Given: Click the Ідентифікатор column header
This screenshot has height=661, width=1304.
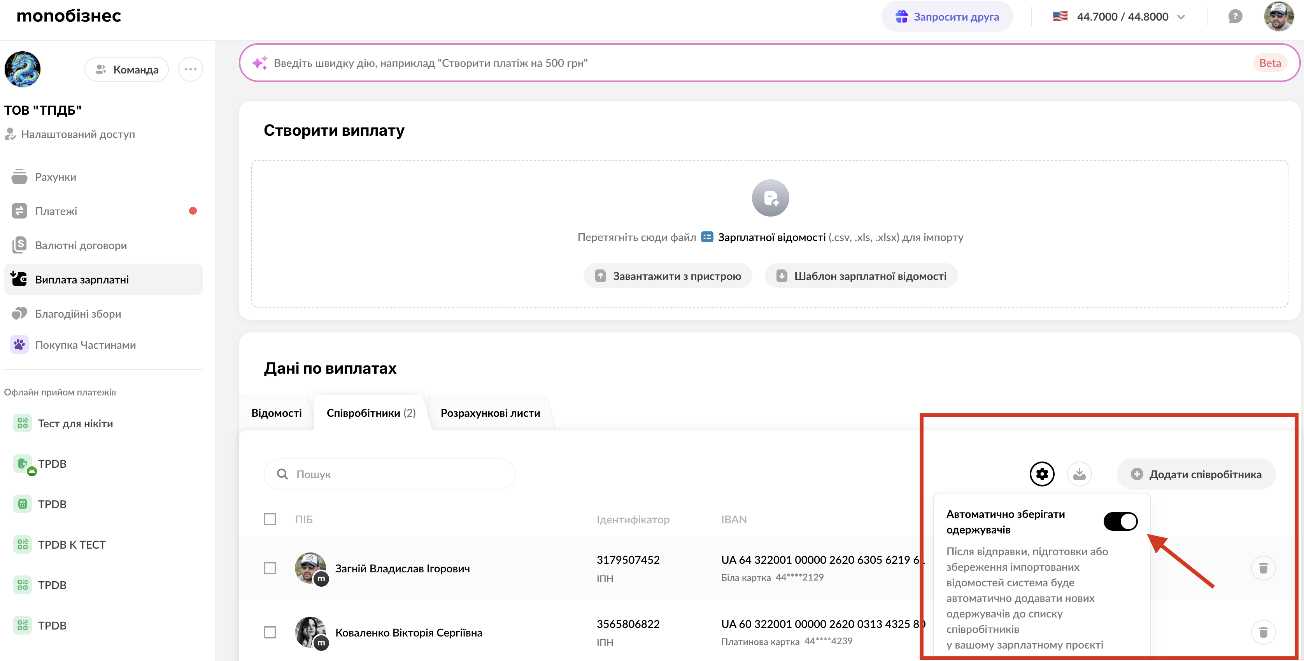Looking at the screenshot, I should click(633, 519).
